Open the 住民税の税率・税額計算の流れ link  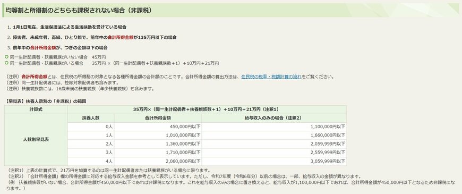coord(271,77)
